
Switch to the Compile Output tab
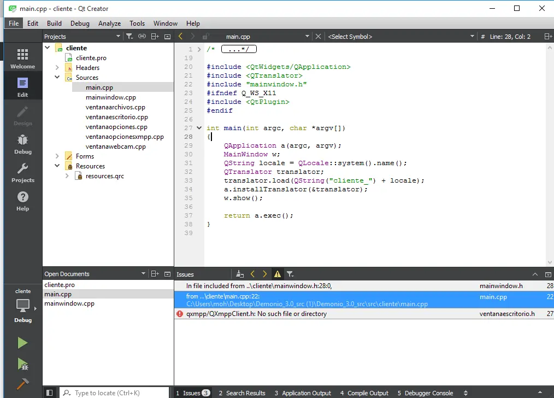(x=364, y=393)
